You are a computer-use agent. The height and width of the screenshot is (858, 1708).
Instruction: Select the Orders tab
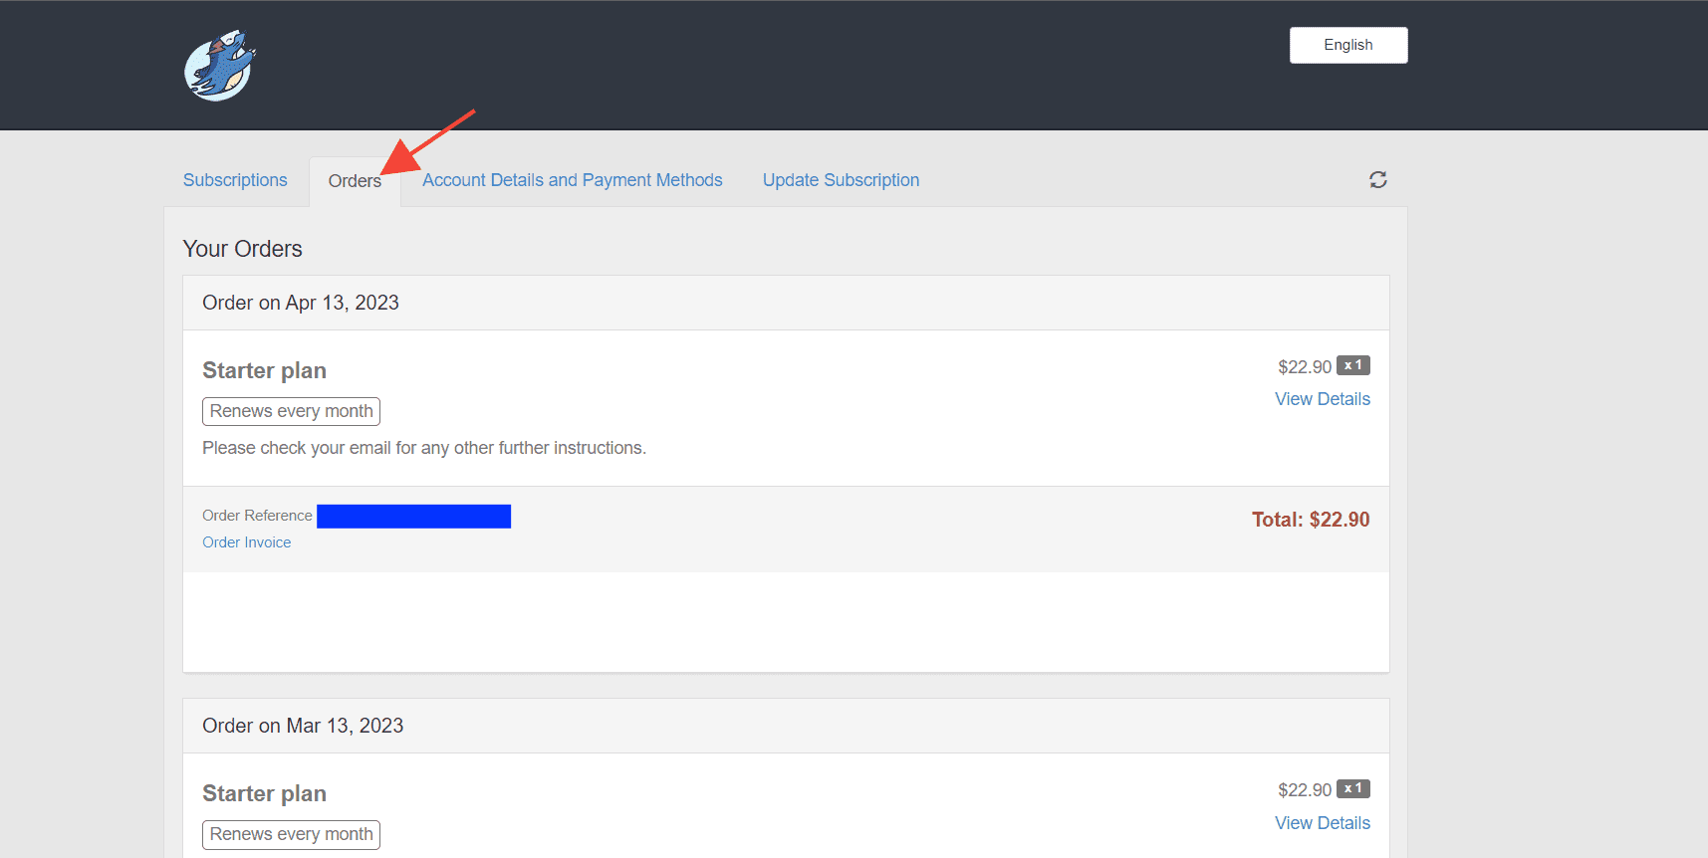[355, 181]
